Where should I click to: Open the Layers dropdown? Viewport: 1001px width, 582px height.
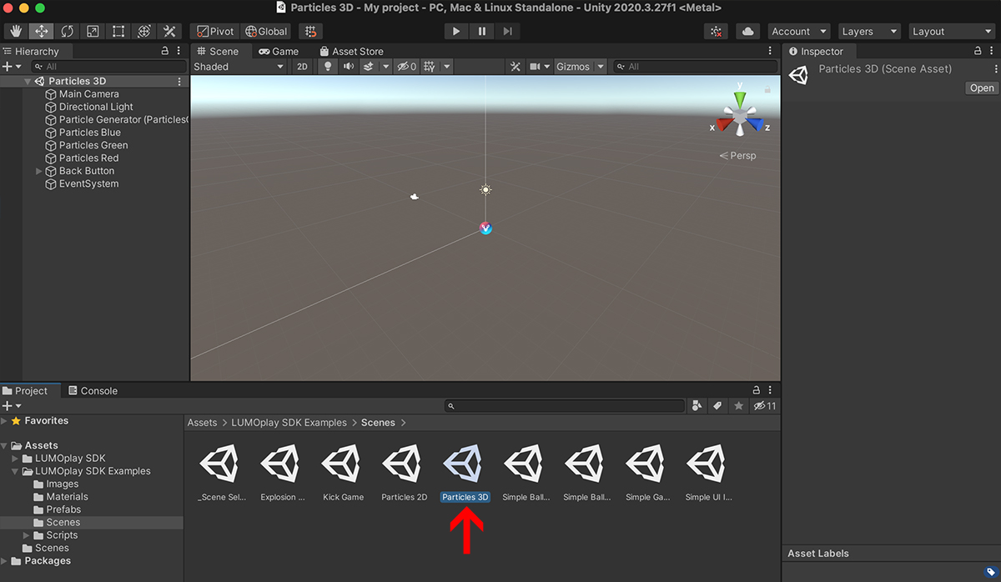coord(869,32)
